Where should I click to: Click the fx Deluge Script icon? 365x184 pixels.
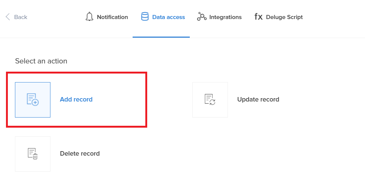point(259,17)
